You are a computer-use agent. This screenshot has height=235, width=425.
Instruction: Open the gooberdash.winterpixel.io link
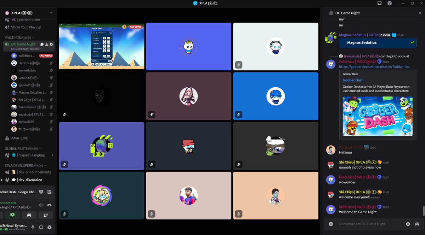click(374, 66)
